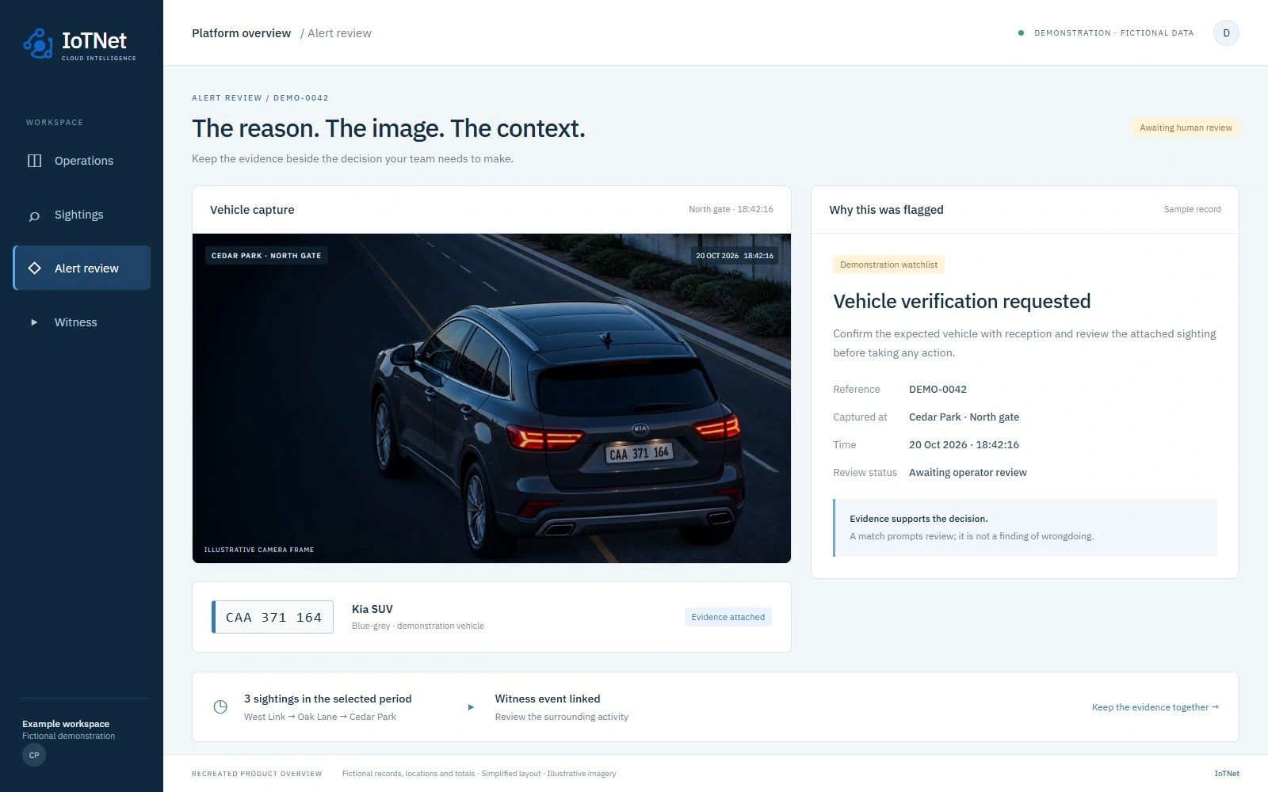Viewport: 1268px width, 792px height.
Task: Click the Vehicle verification requested heading
Action: 961,302
